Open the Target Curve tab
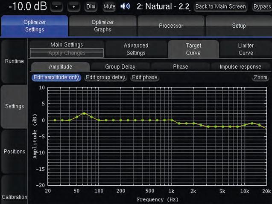272x204 pixels. tap(193, 49)
